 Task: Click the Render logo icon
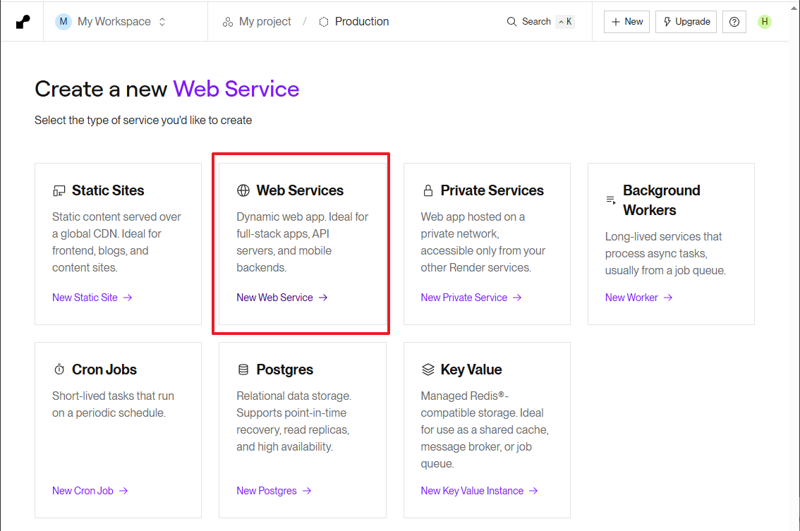click(23, 22)
